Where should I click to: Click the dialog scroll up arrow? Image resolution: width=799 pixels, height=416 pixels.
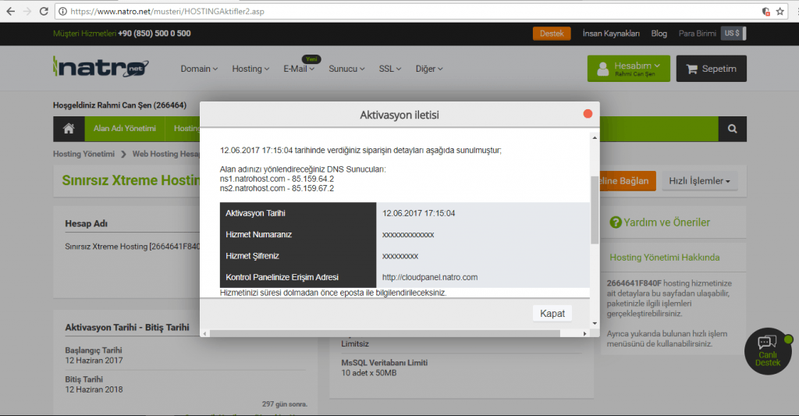594,137
